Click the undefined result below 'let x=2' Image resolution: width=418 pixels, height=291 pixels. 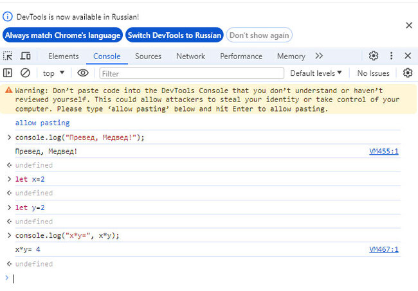pos(34,193)
